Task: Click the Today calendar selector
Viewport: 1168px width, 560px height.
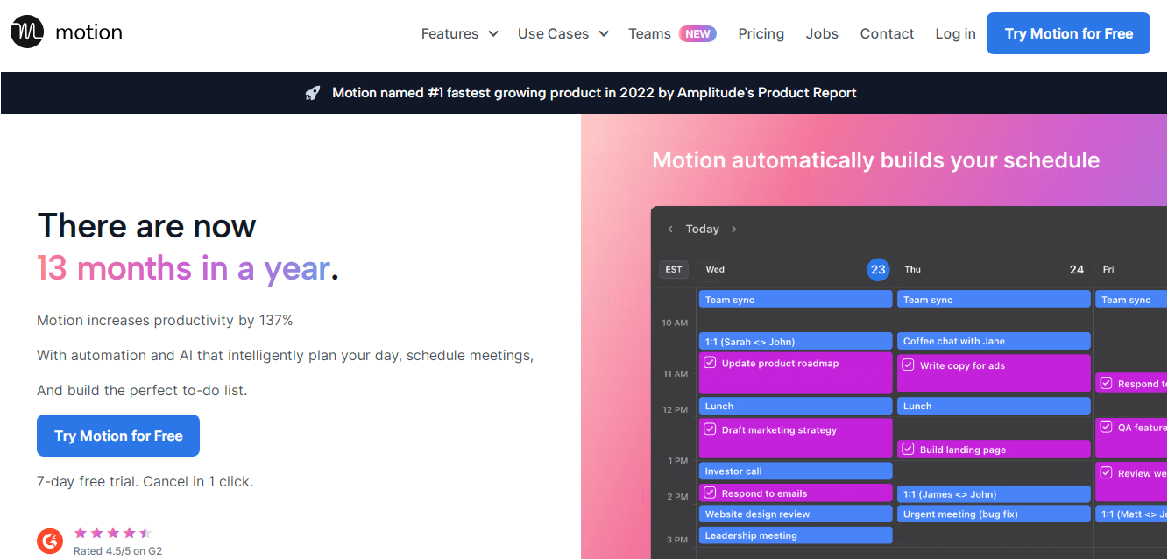Action: 702,229
